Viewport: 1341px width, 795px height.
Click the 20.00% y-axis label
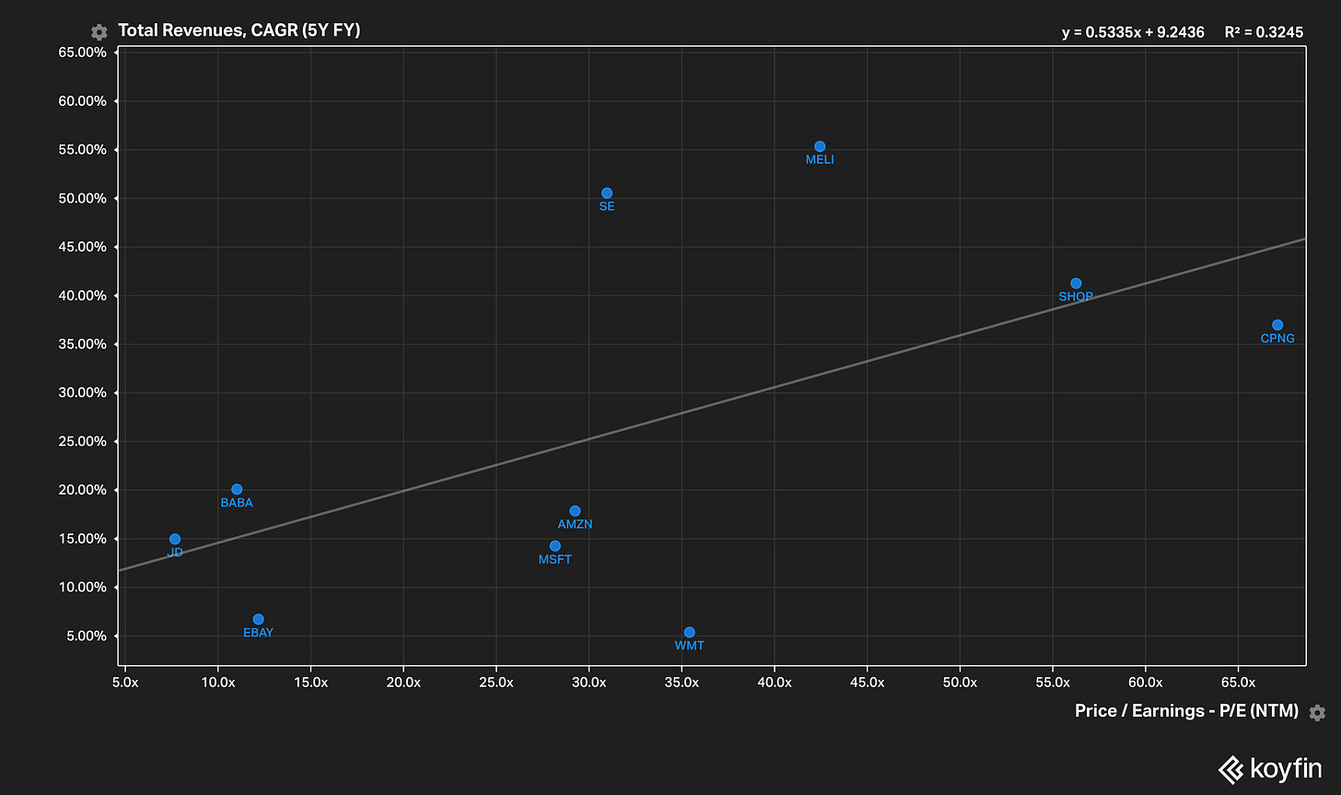click(83, 490)
